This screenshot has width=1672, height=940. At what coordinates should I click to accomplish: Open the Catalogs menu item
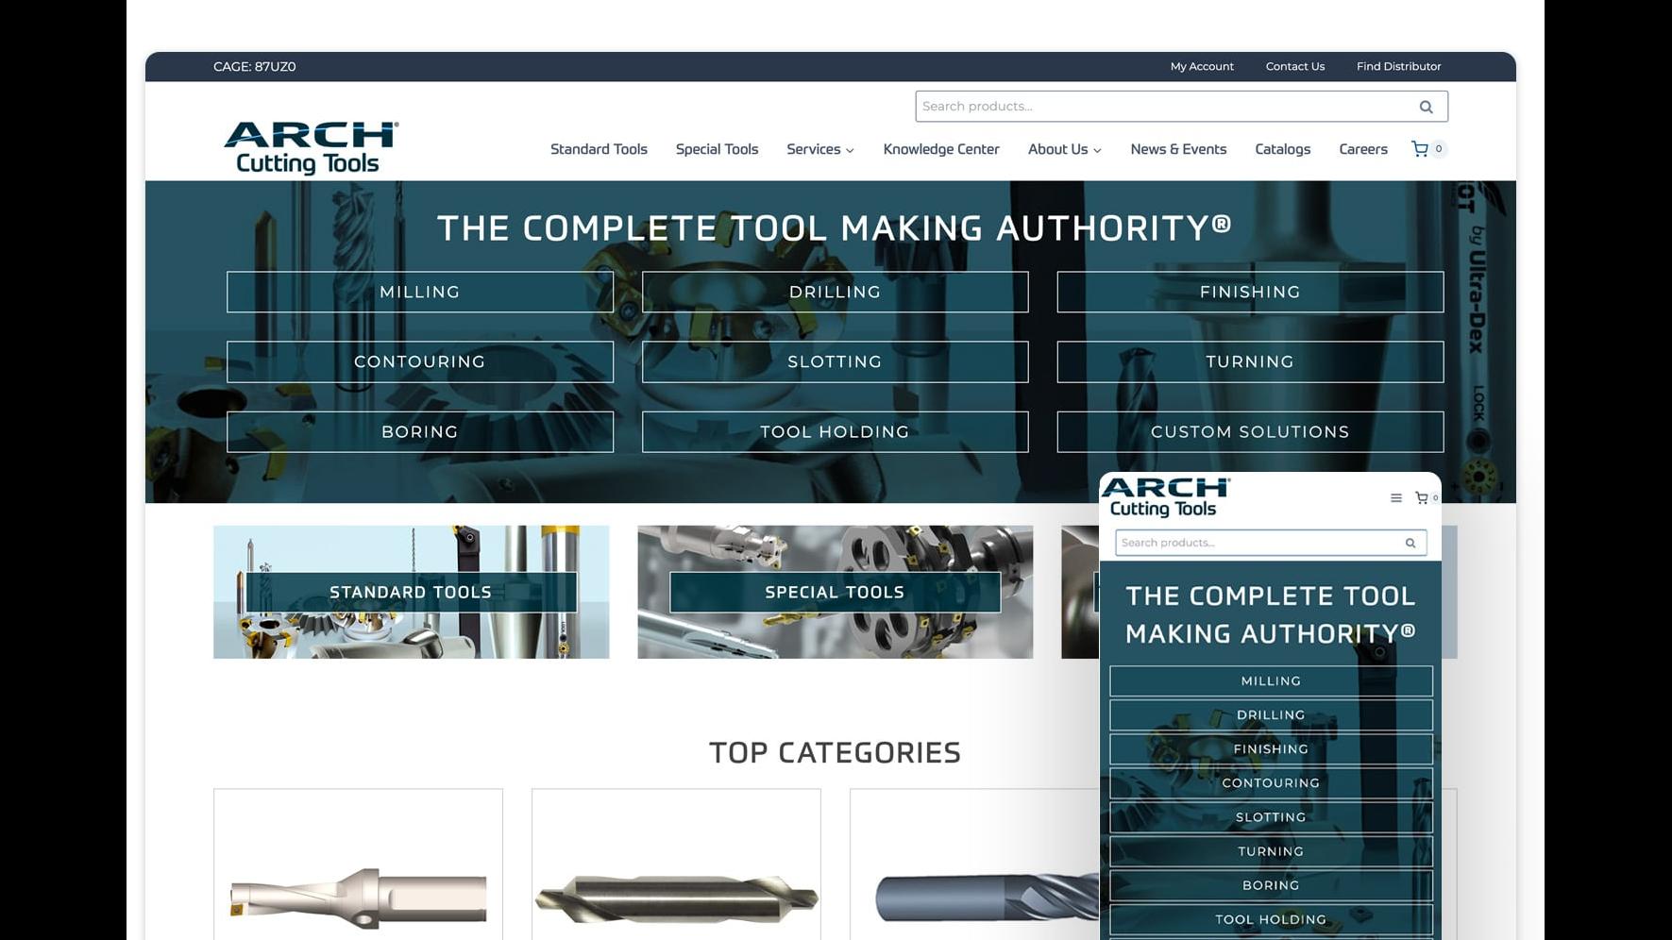1282,149
